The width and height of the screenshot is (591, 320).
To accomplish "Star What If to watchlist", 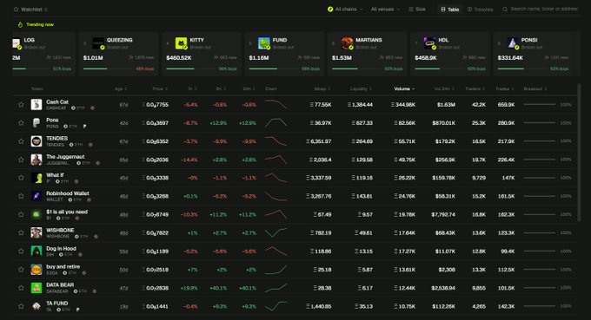I will (x=21, y=178).
